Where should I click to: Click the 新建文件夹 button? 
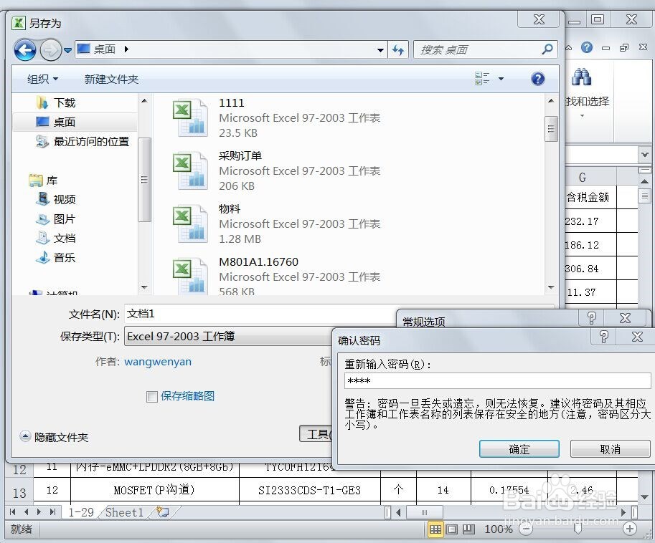[110, 79]
